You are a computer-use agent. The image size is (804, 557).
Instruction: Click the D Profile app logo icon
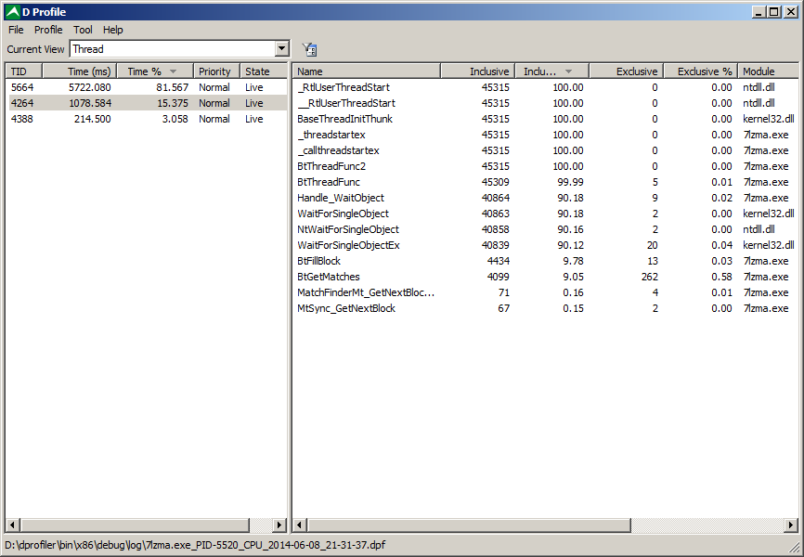pyautogui.click(x=12, y=12)
